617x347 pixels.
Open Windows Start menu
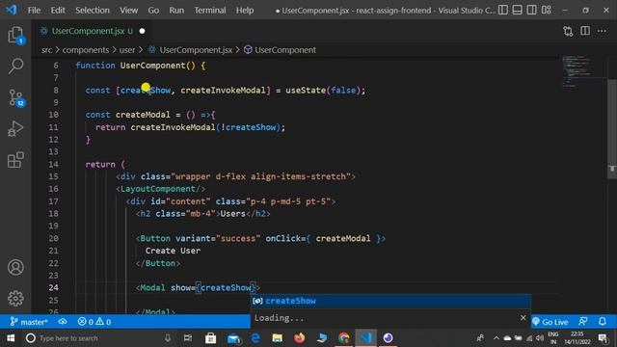point(11,338)
